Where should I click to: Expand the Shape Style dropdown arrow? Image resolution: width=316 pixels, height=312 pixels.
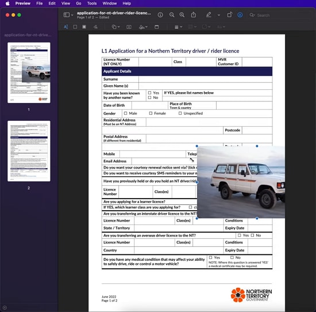click(181, 27)
